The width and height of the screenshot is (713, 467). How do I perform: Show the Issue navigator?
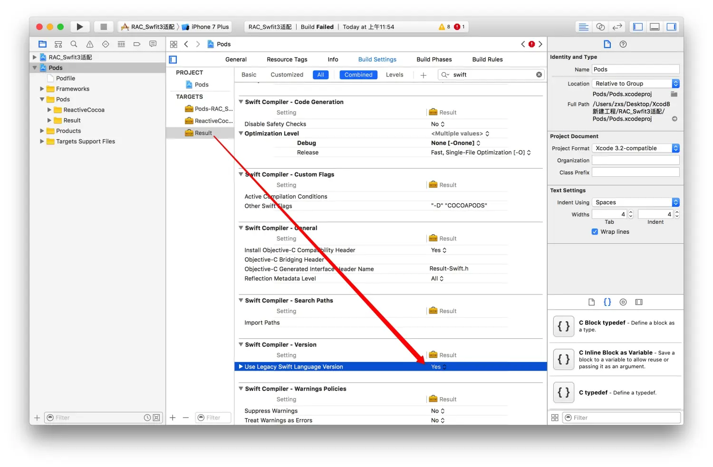90,44
